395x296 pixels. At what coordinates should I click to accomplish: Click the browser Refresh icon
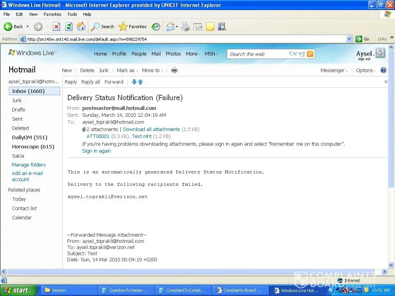coord(69,27)
